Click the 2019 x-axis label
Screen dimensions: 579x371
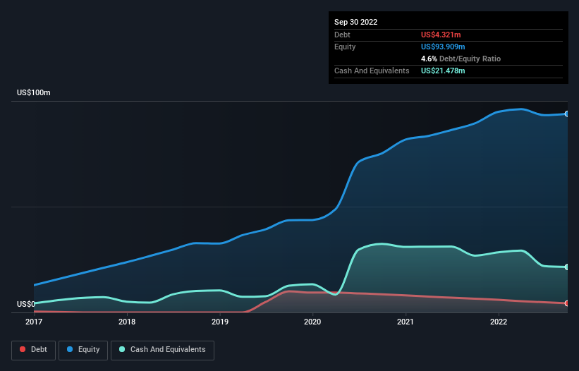point(220,322)
